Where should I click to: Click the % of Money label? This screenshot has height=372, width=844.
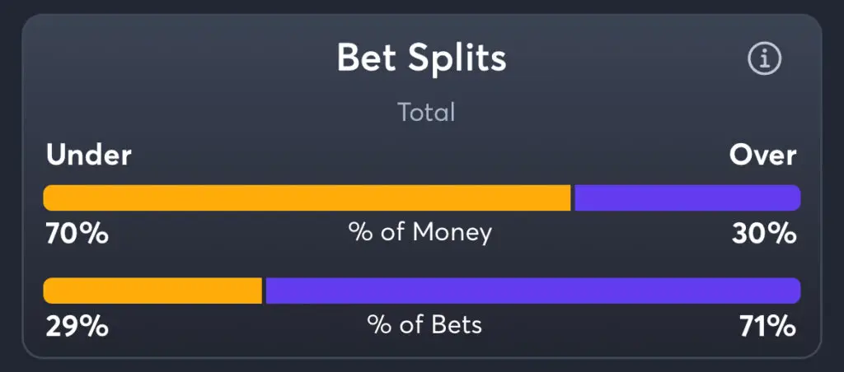pos(420,233)
